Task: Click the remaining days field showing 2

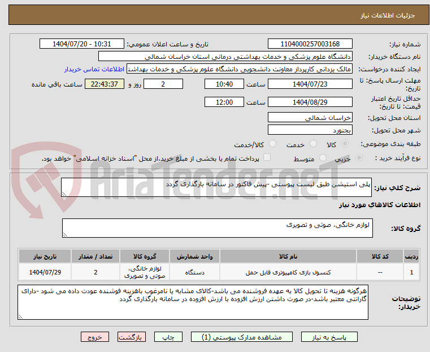Action: (163, 84)
